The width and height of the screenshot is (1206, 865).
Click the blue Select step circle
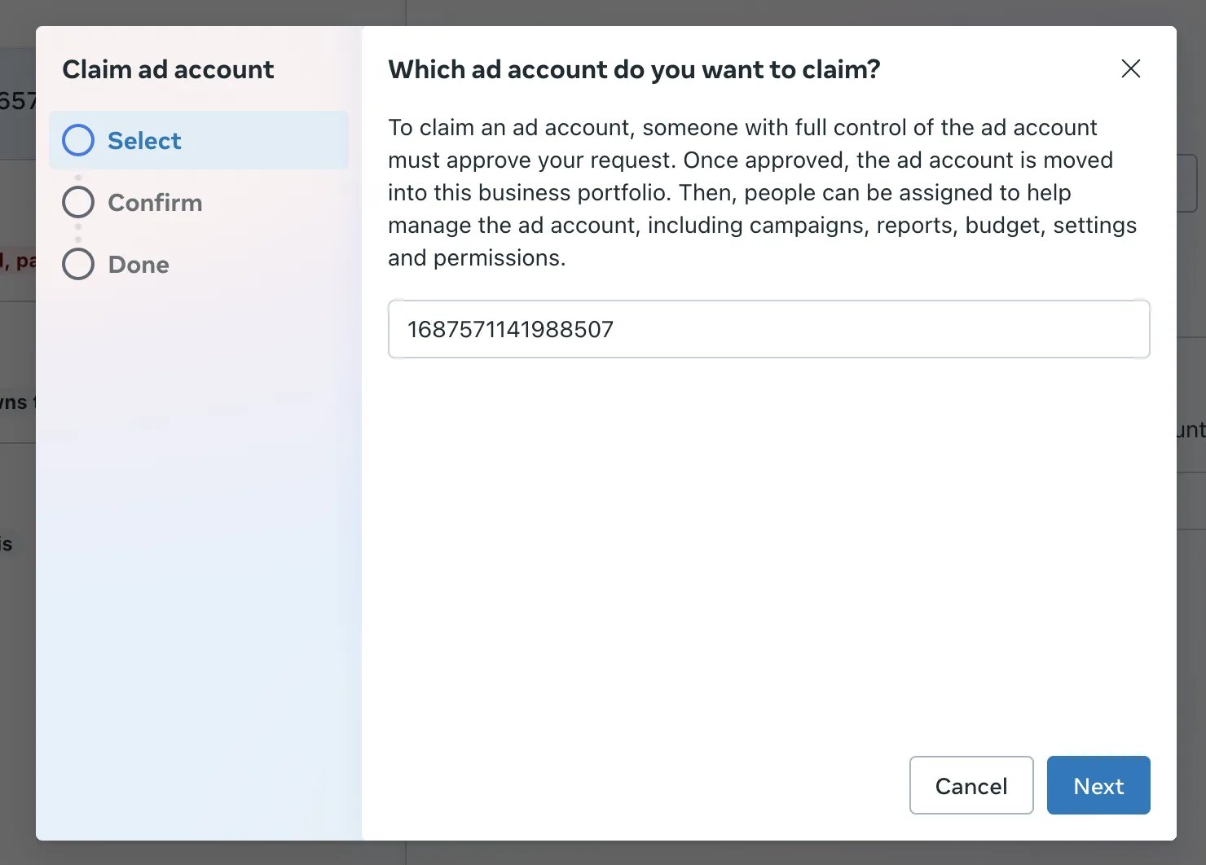78,140
